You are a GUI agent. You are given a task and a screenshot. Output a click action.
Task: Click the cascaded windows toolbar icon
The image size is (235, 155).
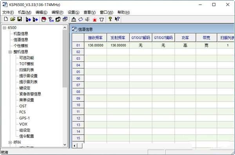[65, 19]
